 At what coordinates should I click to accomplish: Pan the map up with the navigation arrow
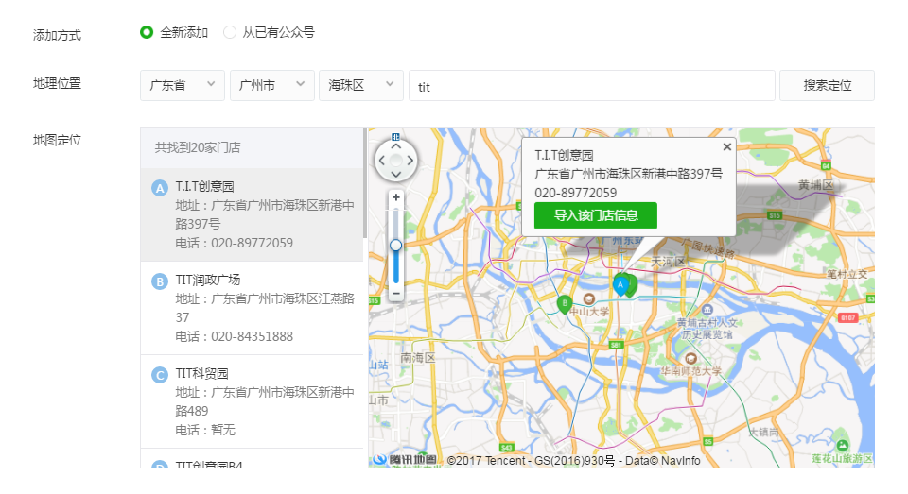coord(395,147)
